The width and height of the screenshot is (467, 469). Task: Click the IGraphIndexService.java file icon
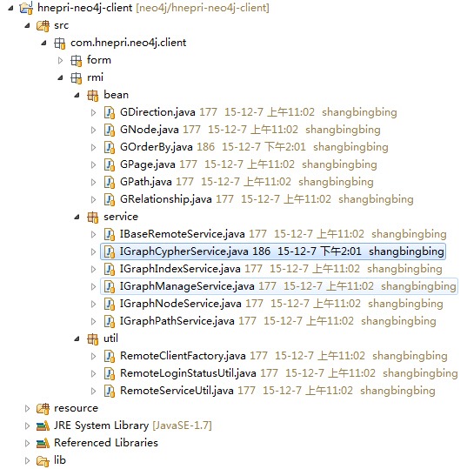(x=110, y=269)
